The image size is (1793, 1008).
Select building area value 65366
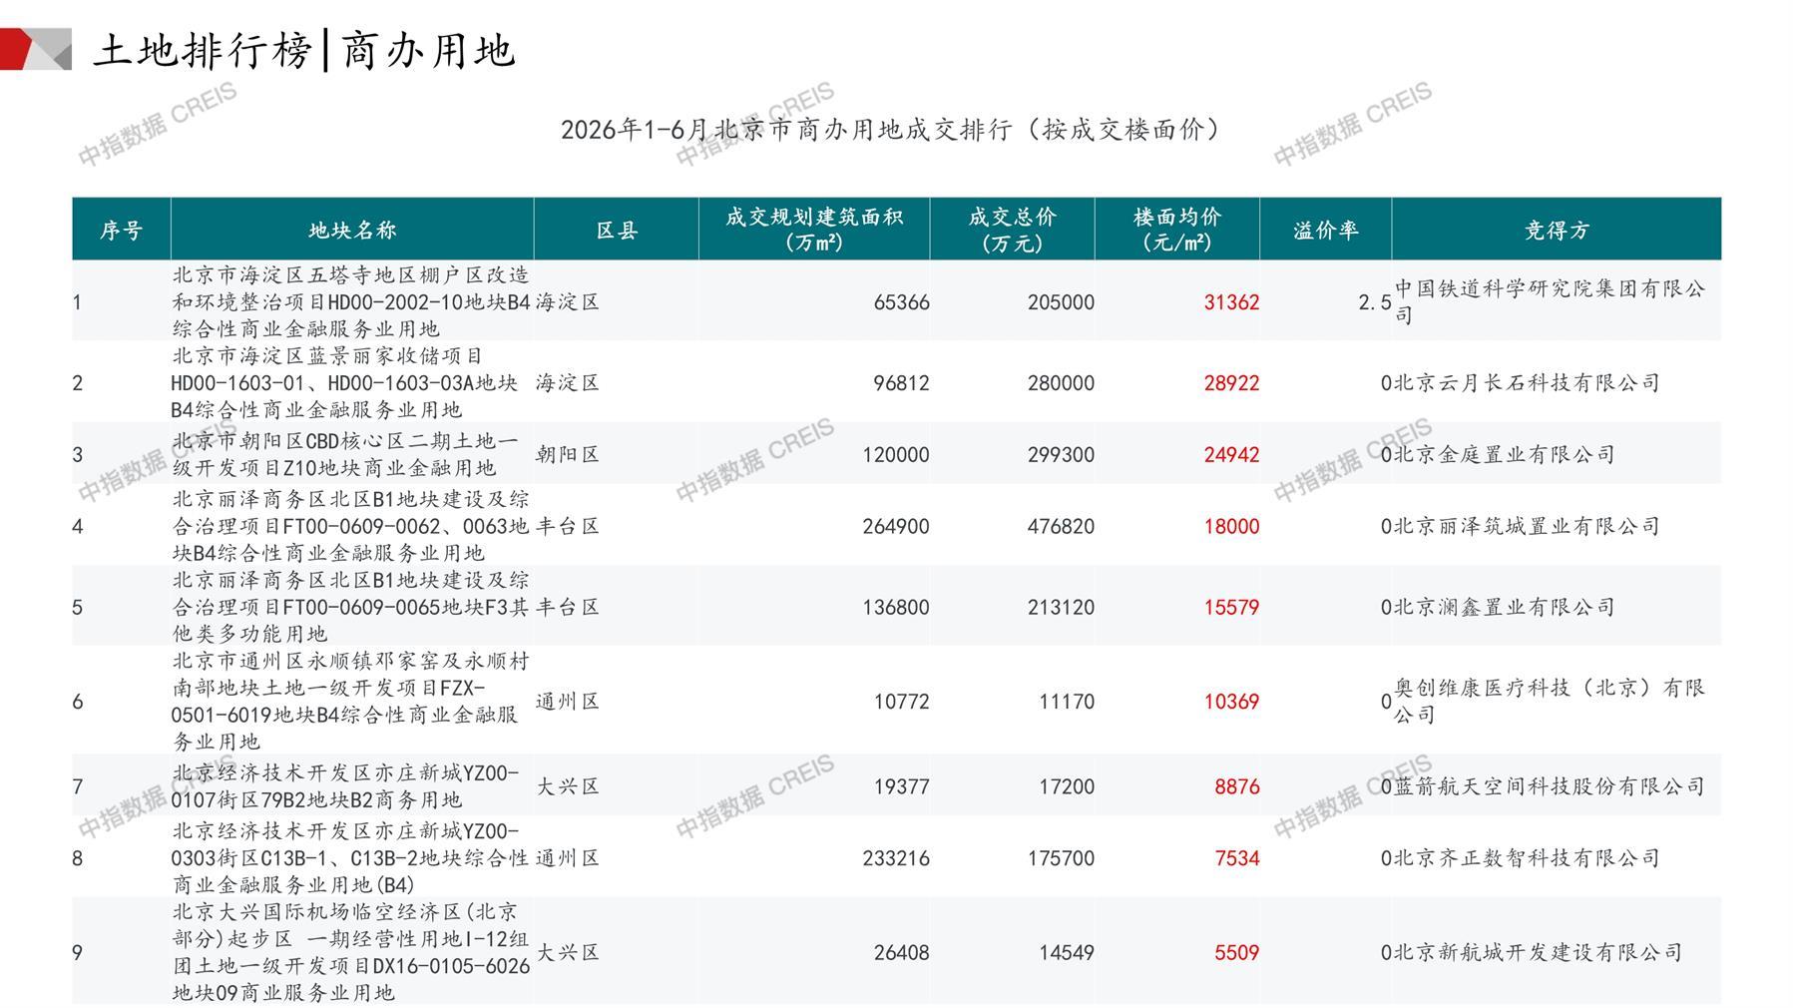(901, 302)
